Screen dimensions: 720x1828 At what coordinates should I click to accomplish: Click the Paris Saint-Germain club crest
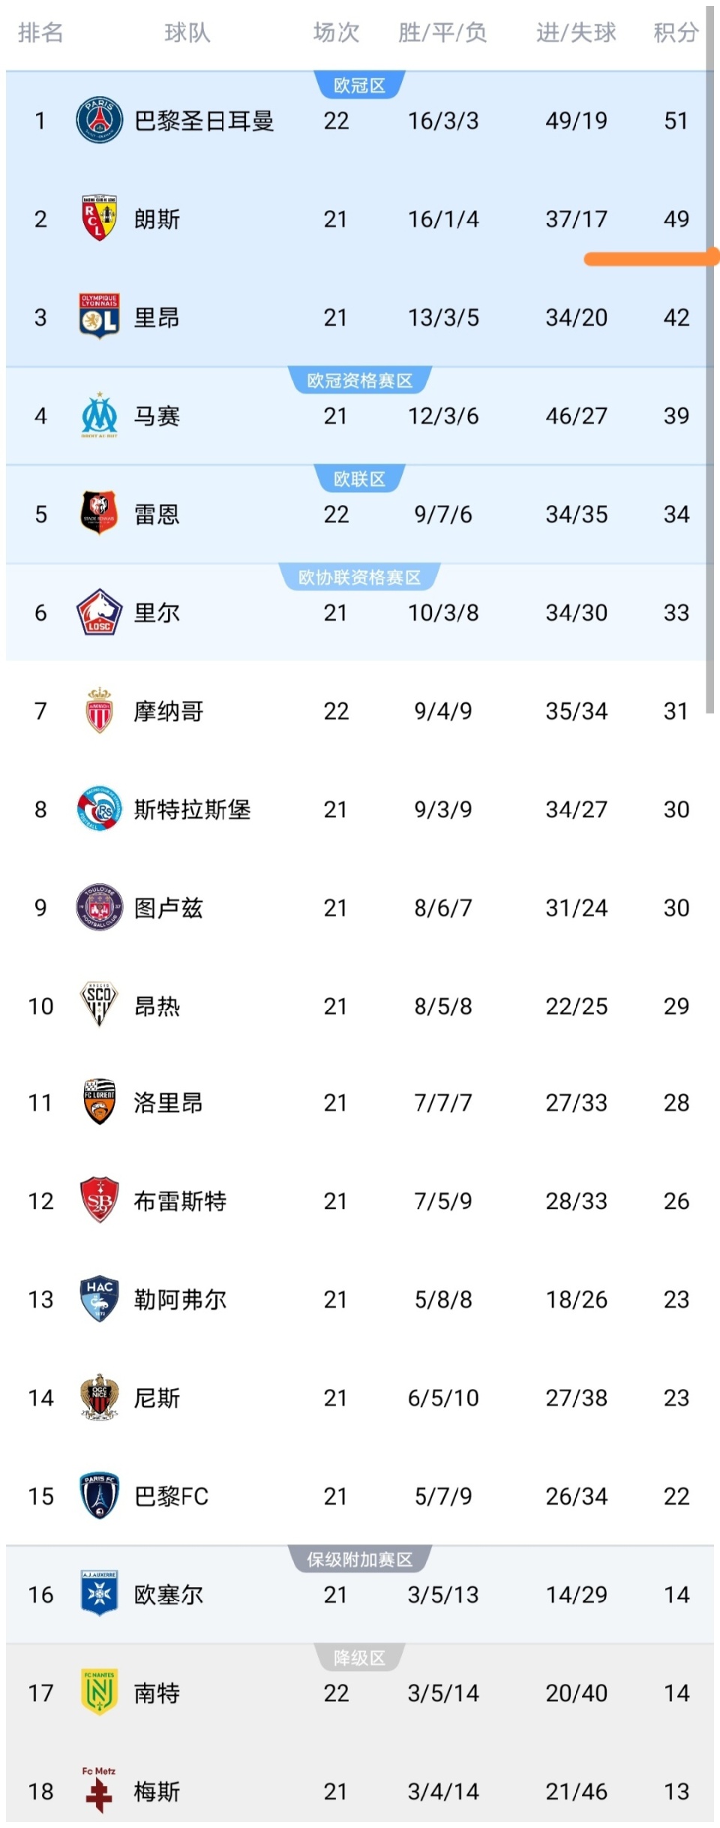pos(99,120)
